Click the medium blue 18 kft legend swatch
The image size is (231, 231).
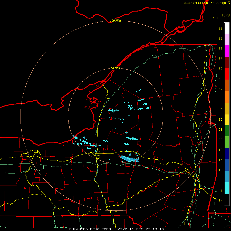[x=227, y=165]
